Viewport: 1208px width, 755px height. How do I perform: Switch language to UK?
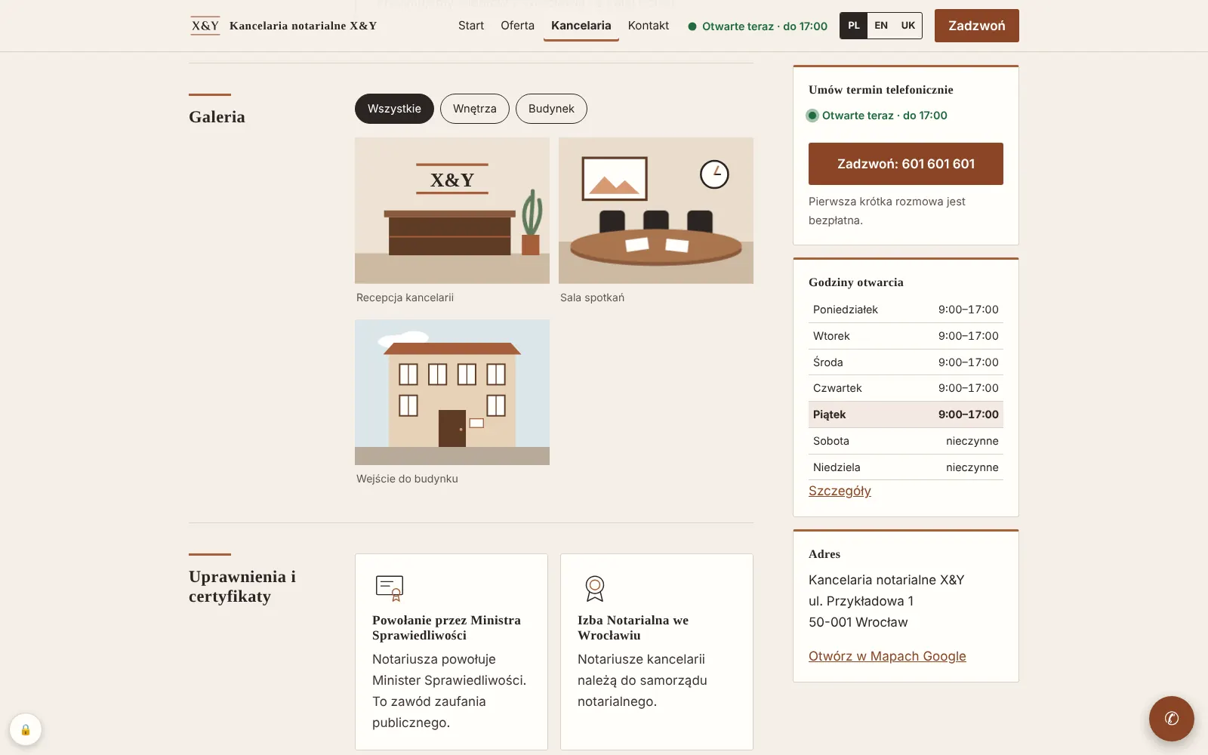click(x=908, y=26)
